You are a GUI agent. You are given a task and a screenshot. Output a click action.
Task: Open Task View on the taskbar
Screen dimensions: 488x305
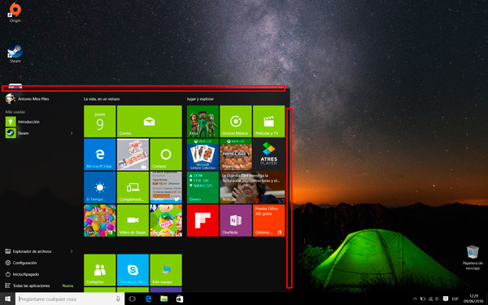point(133,298)
